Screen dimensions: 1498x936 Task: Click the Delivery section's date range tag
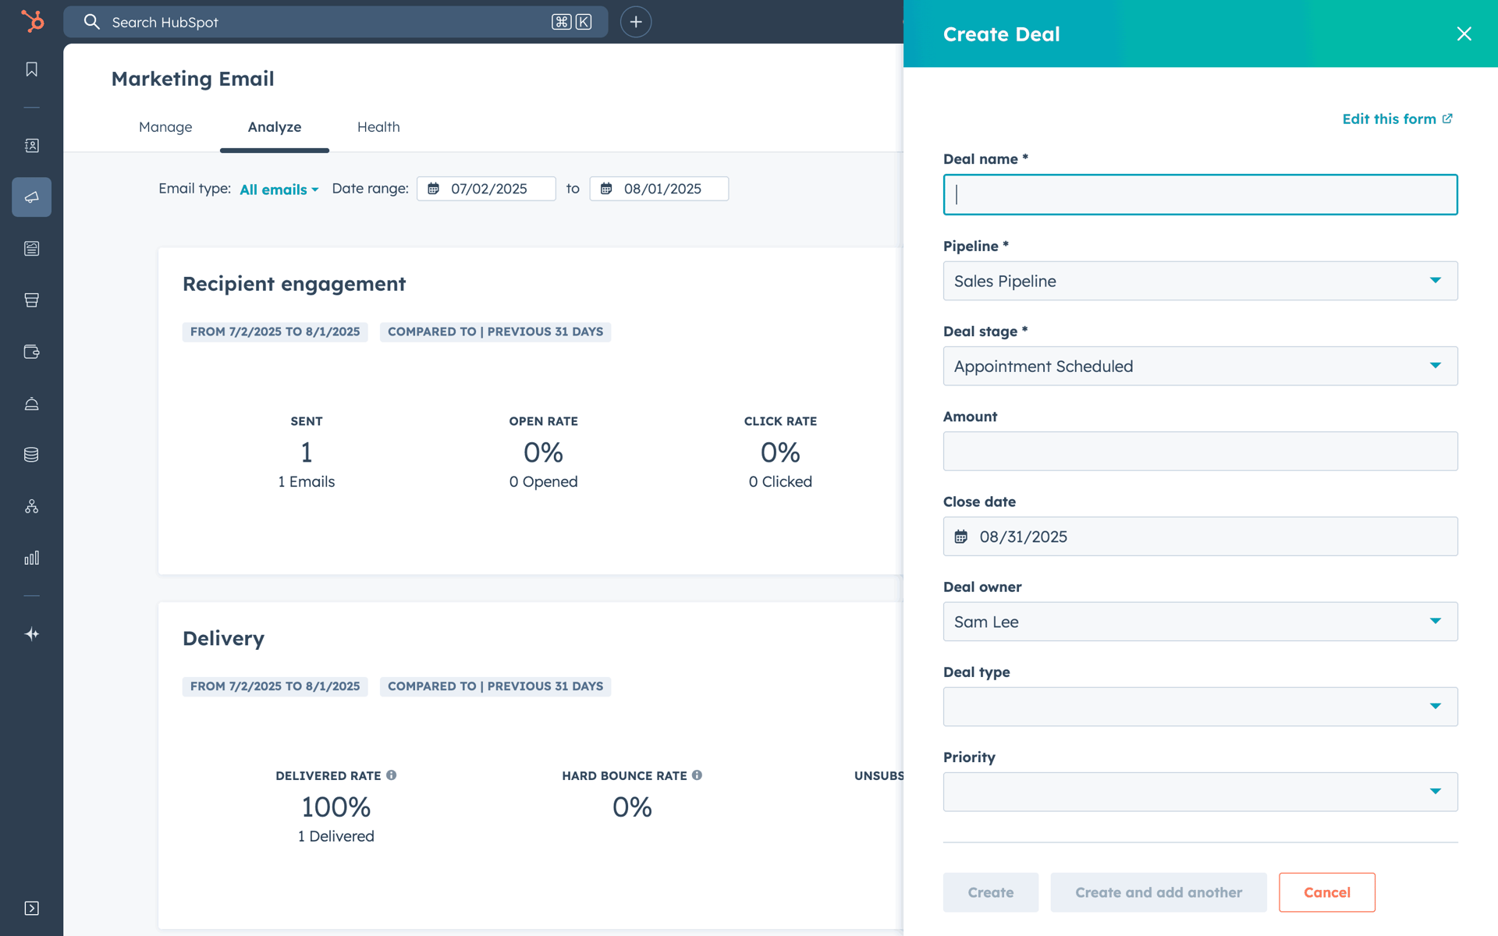coord(275,686)
